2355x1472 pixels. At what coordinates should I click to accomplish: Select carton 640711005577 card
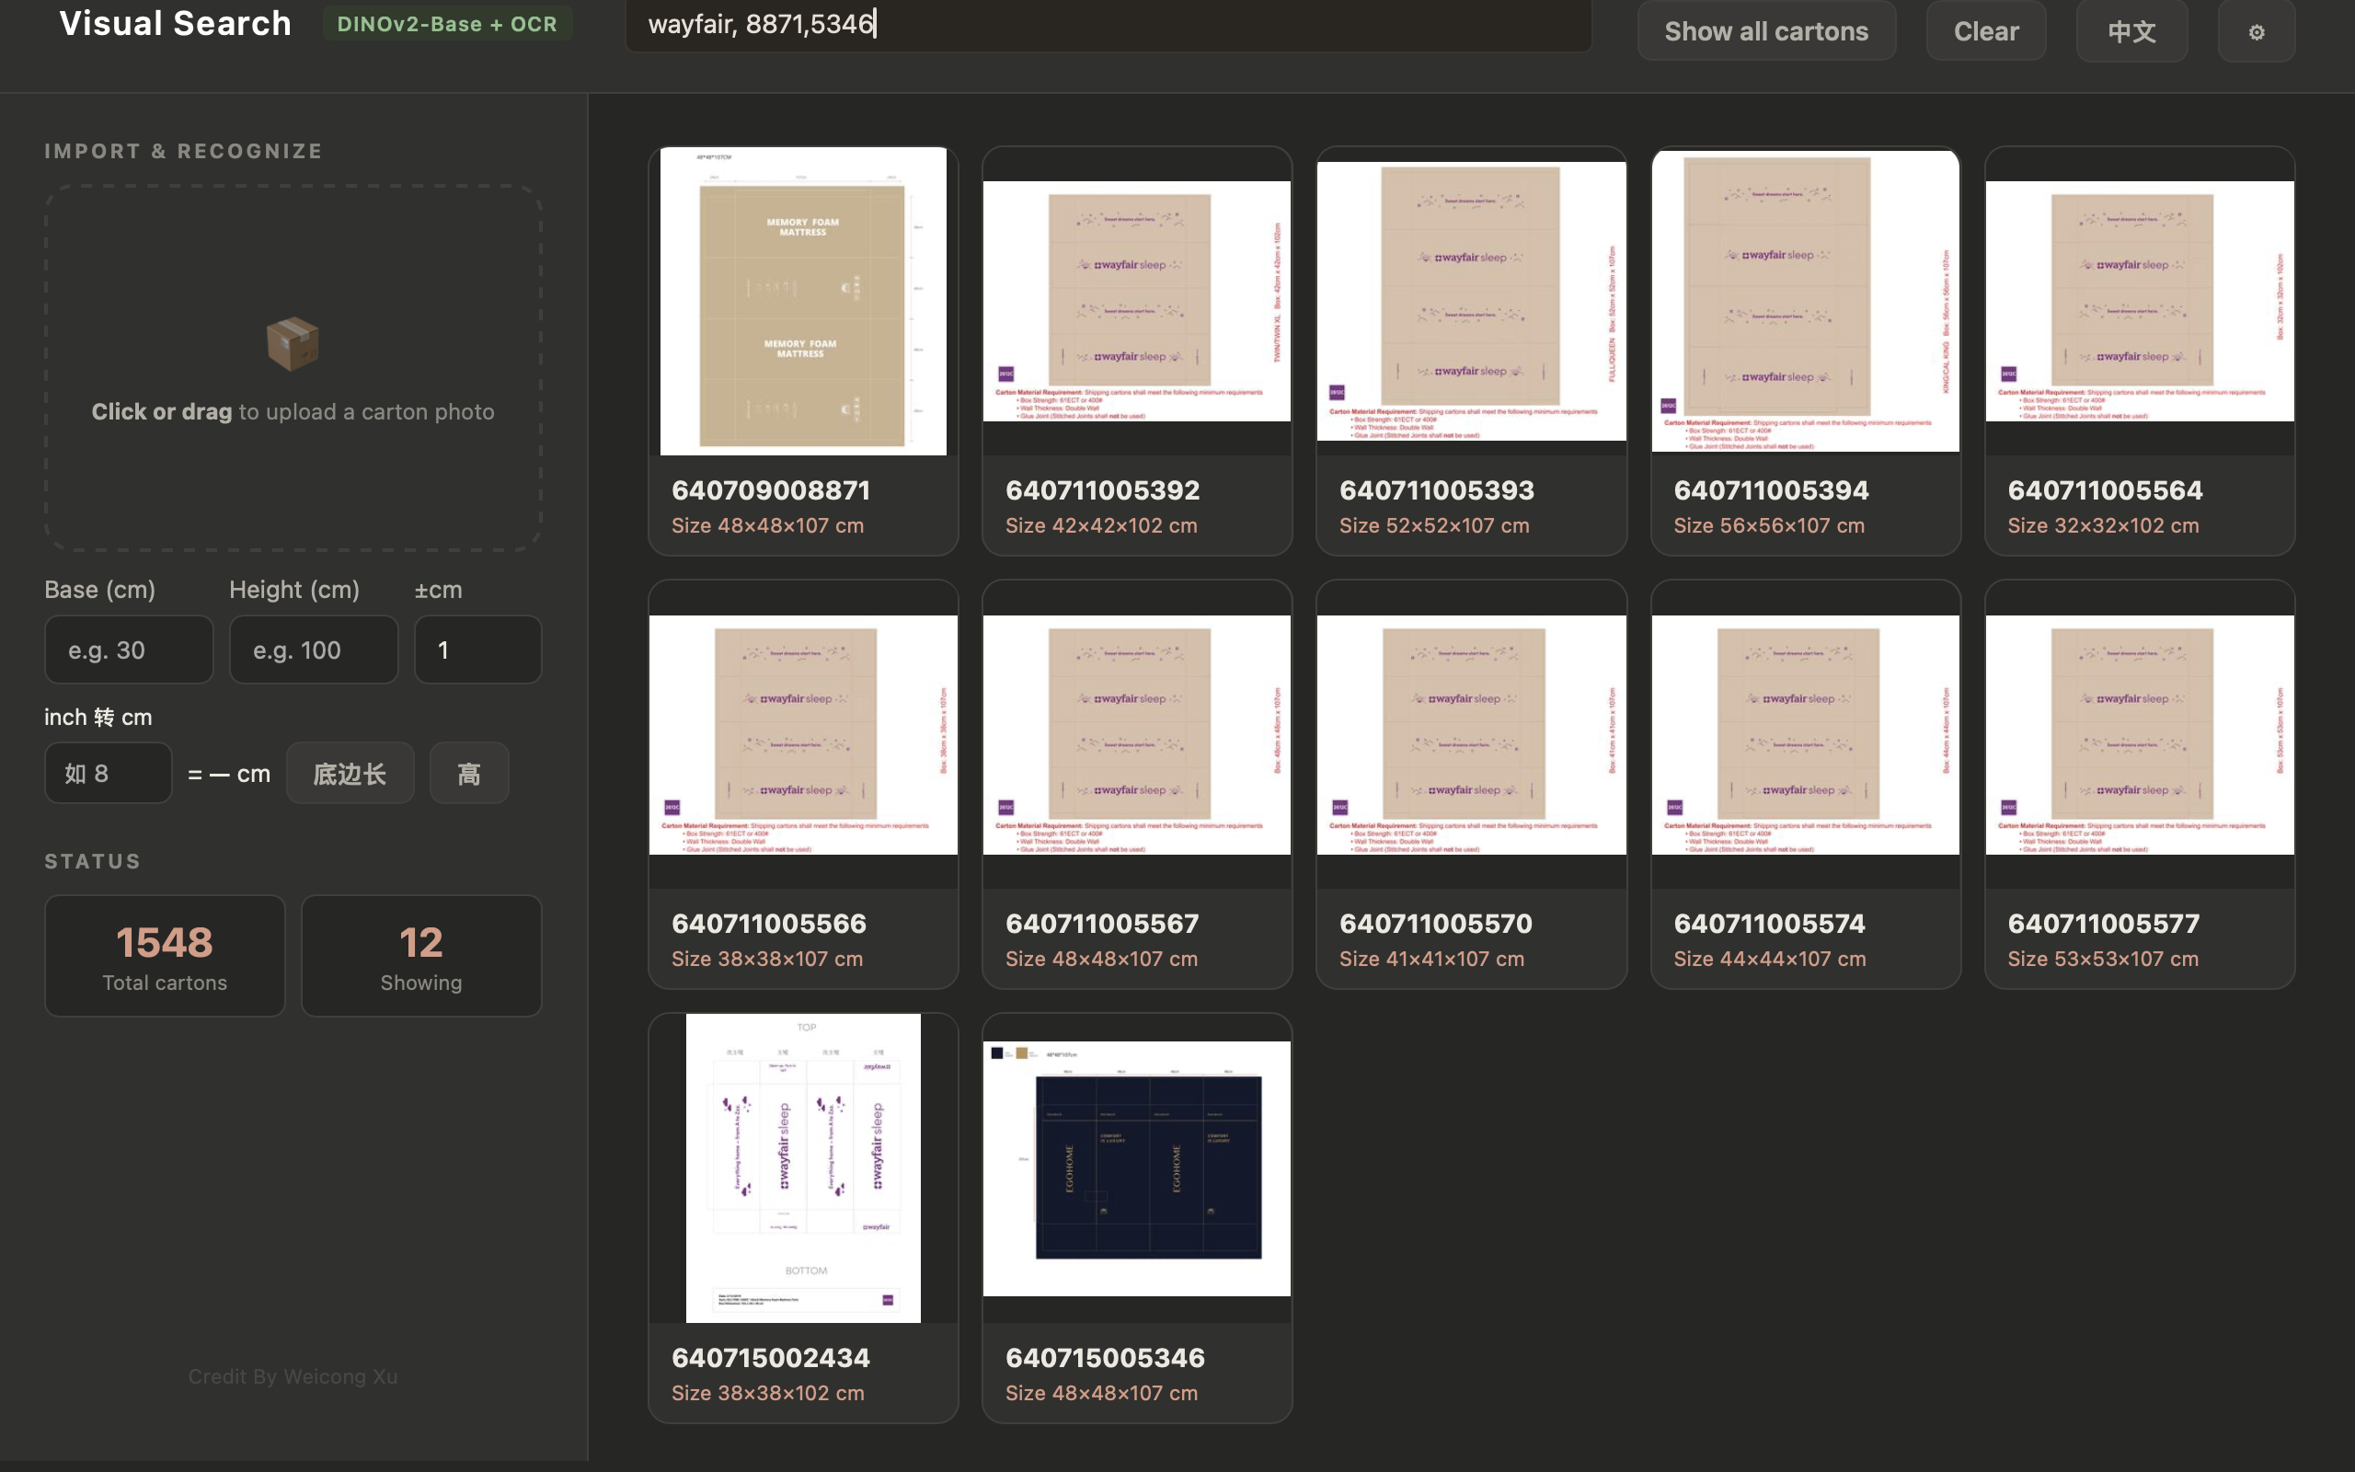2139,785
